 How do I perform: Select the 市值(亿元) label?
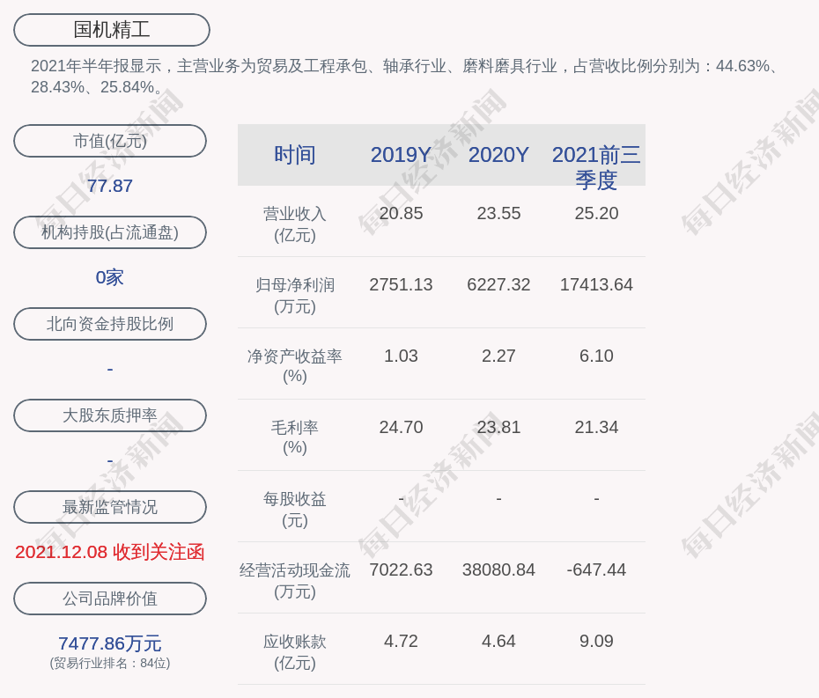pos(110,141)
